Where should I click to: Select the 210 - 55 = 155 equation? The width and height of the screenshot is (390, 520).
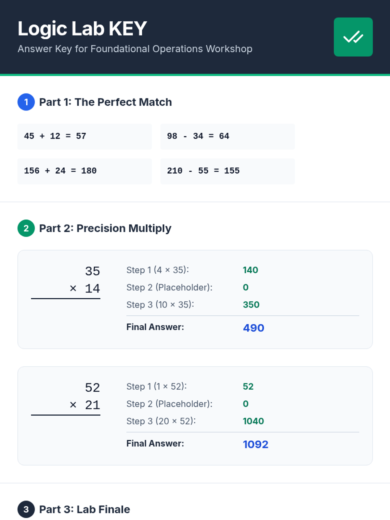[x=203, y=171]
